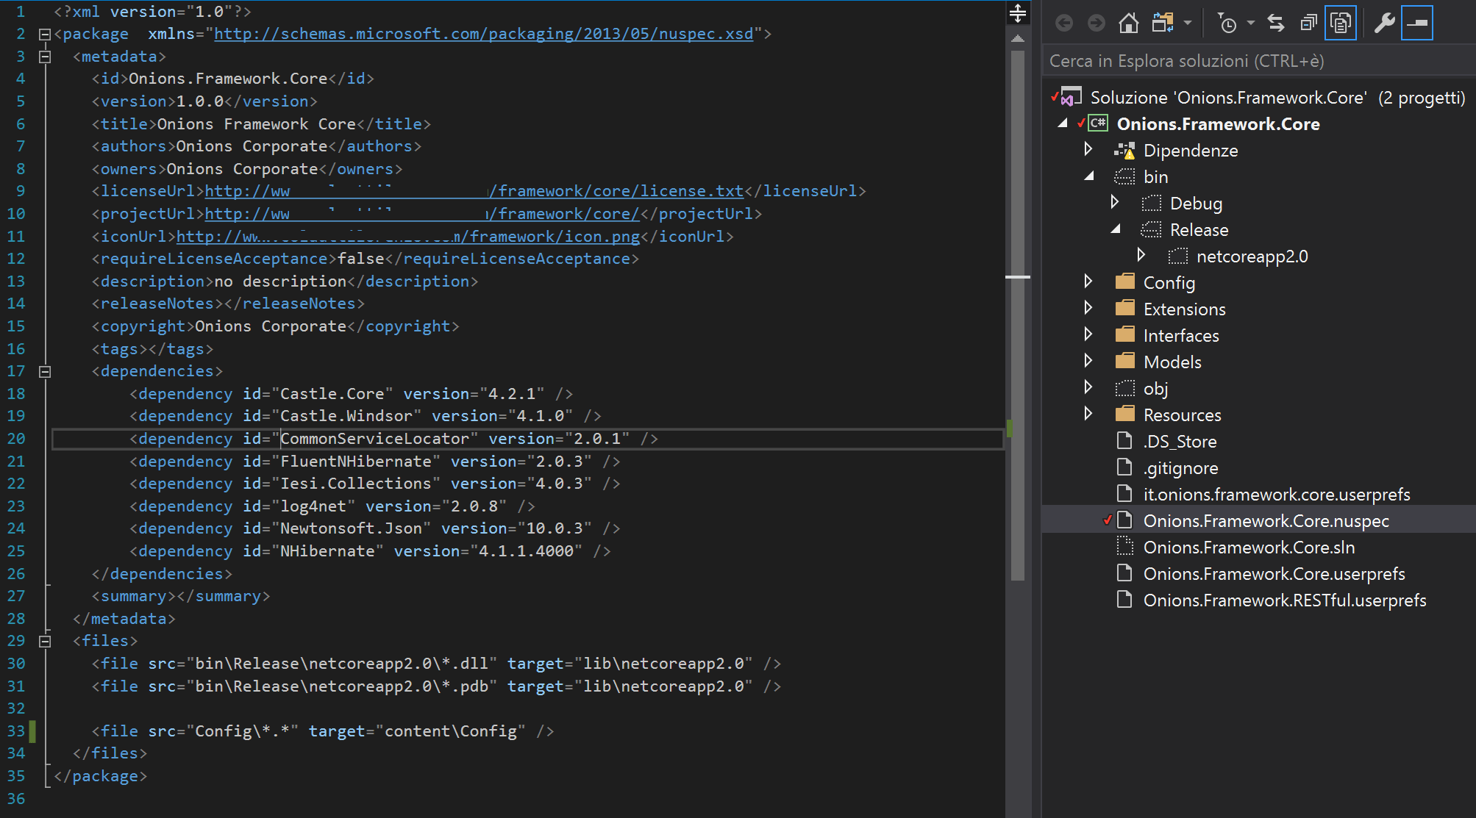Open Properties using the wrench icon
This screenshot has width=1476, height=818.
click(x=1385, y=23)
